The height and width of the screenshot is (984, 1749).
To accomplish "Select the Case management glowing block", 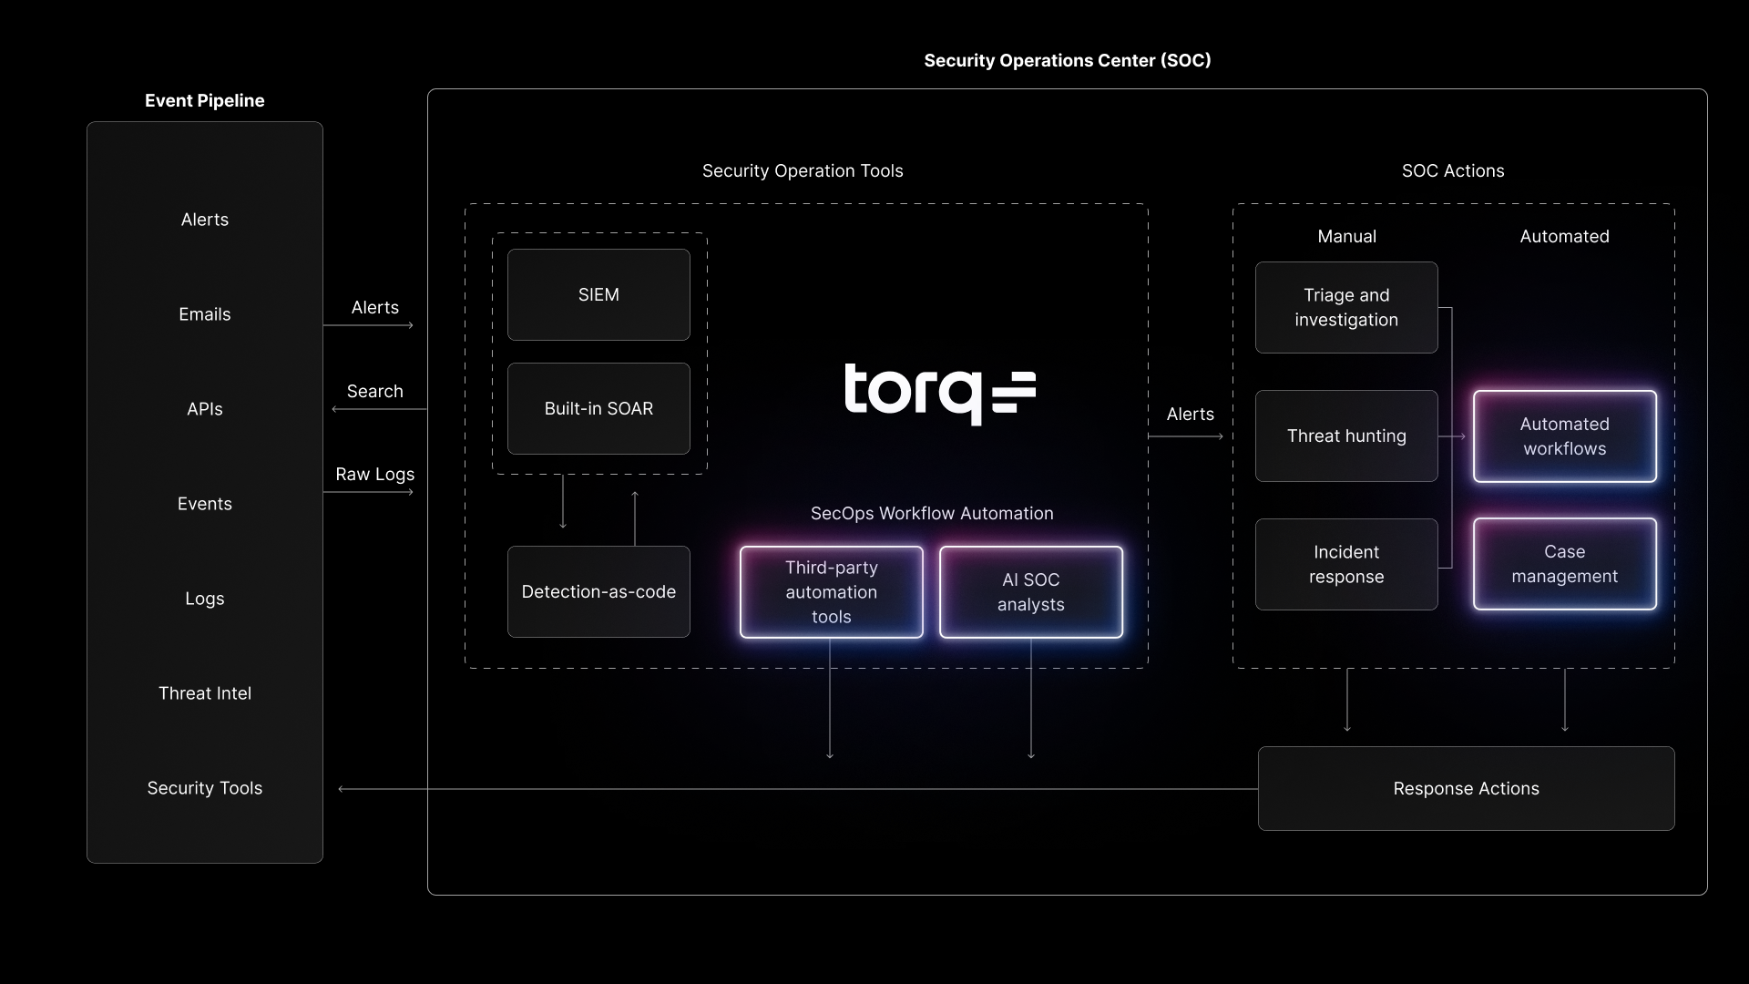I will coord(1564,563).
